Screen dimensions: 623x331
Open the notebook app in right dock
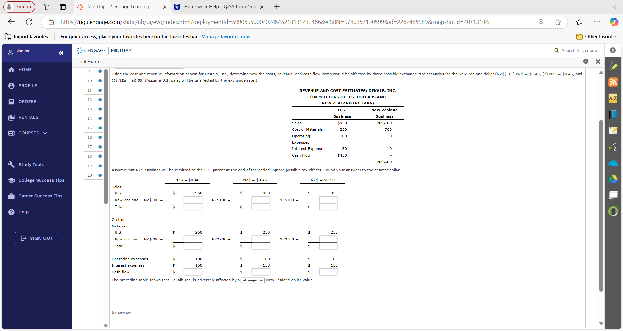(x=613, y=195)
